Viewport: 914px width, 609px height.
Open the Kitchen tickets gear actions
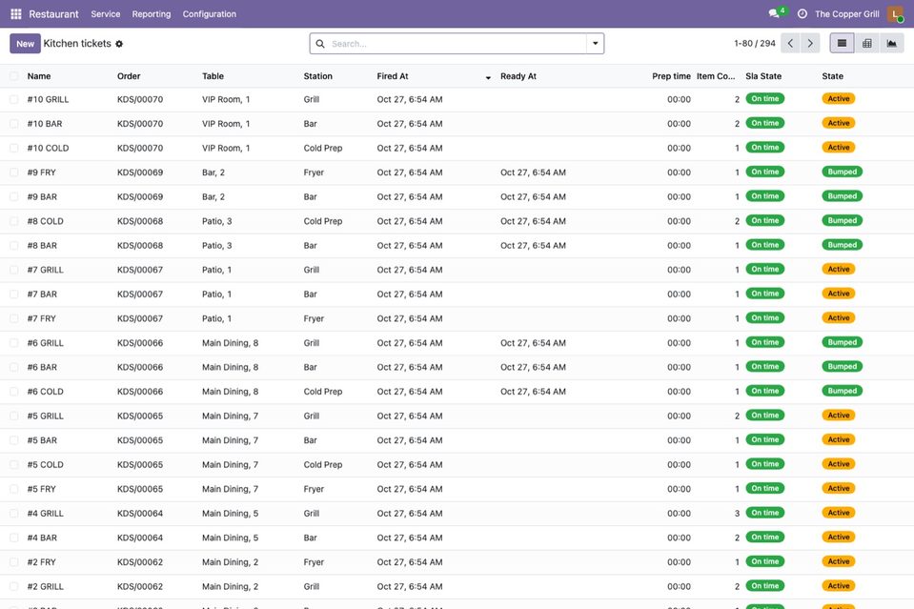(119, 44)
